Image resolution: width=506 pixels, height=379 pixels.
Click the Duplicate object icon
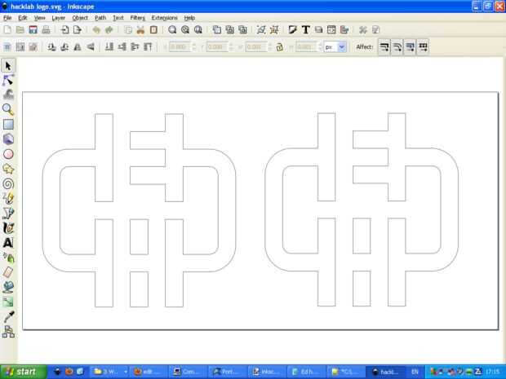click(217, 30)
